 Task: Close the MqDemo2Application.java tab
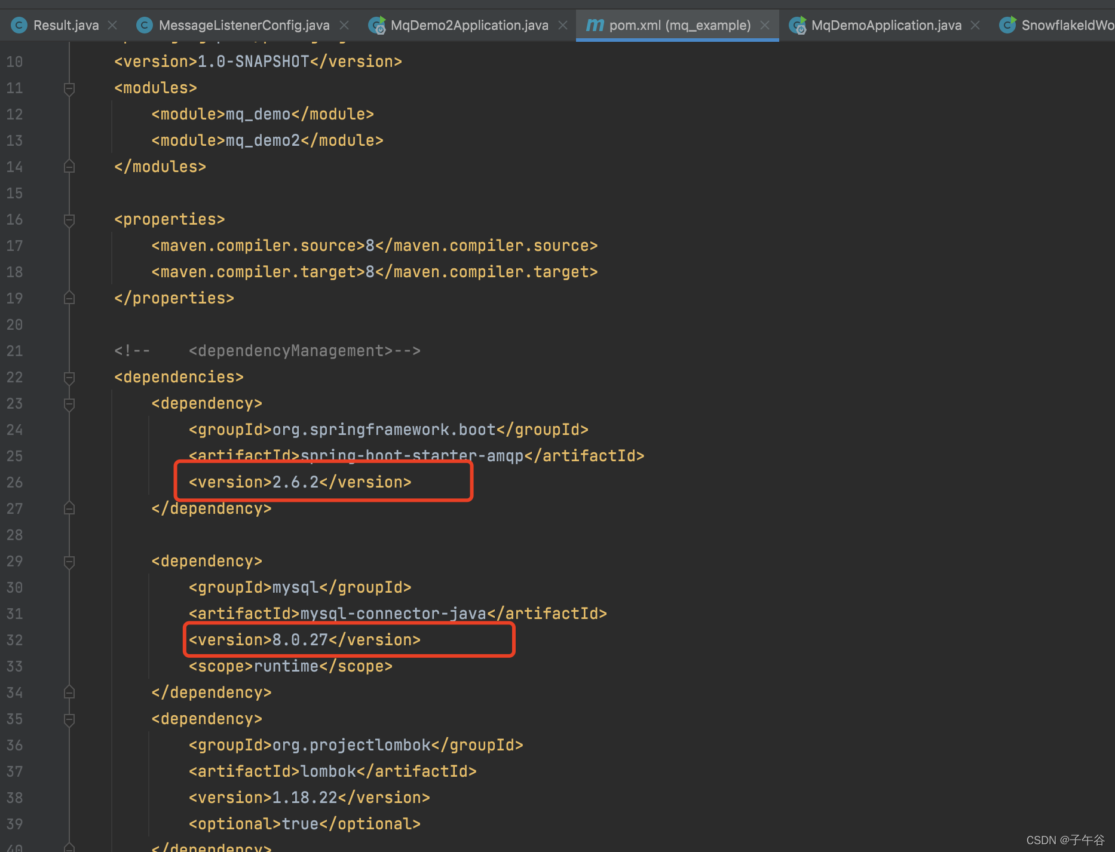tap(562, 25)
